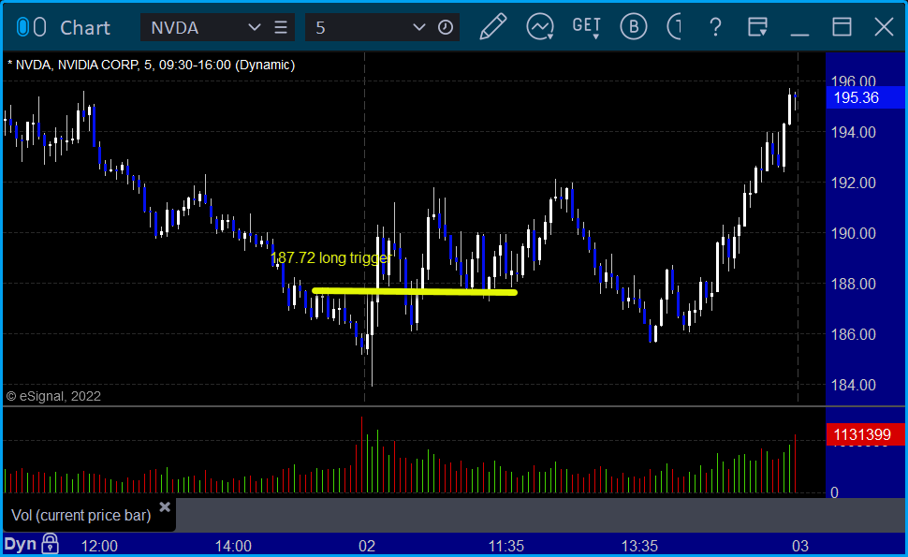Expand the NVDA symbol dropdown arrow
Image resolution: width=908 pixels, height=557 pixels.
click(254, 27)
